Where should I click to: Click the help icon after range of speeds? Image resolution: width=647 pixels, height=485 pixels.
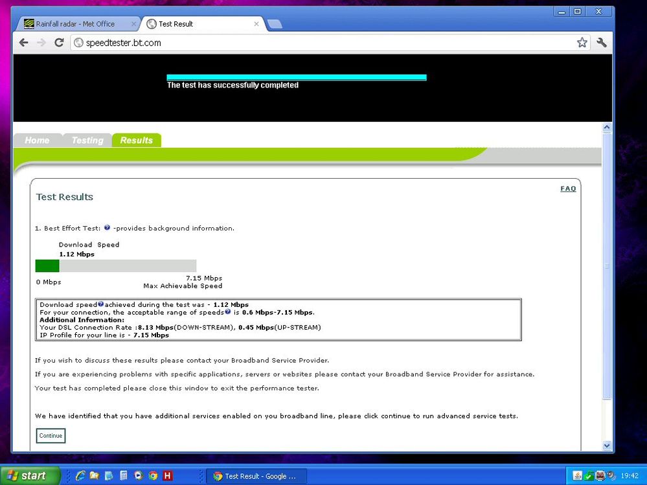tap(228, 311)
